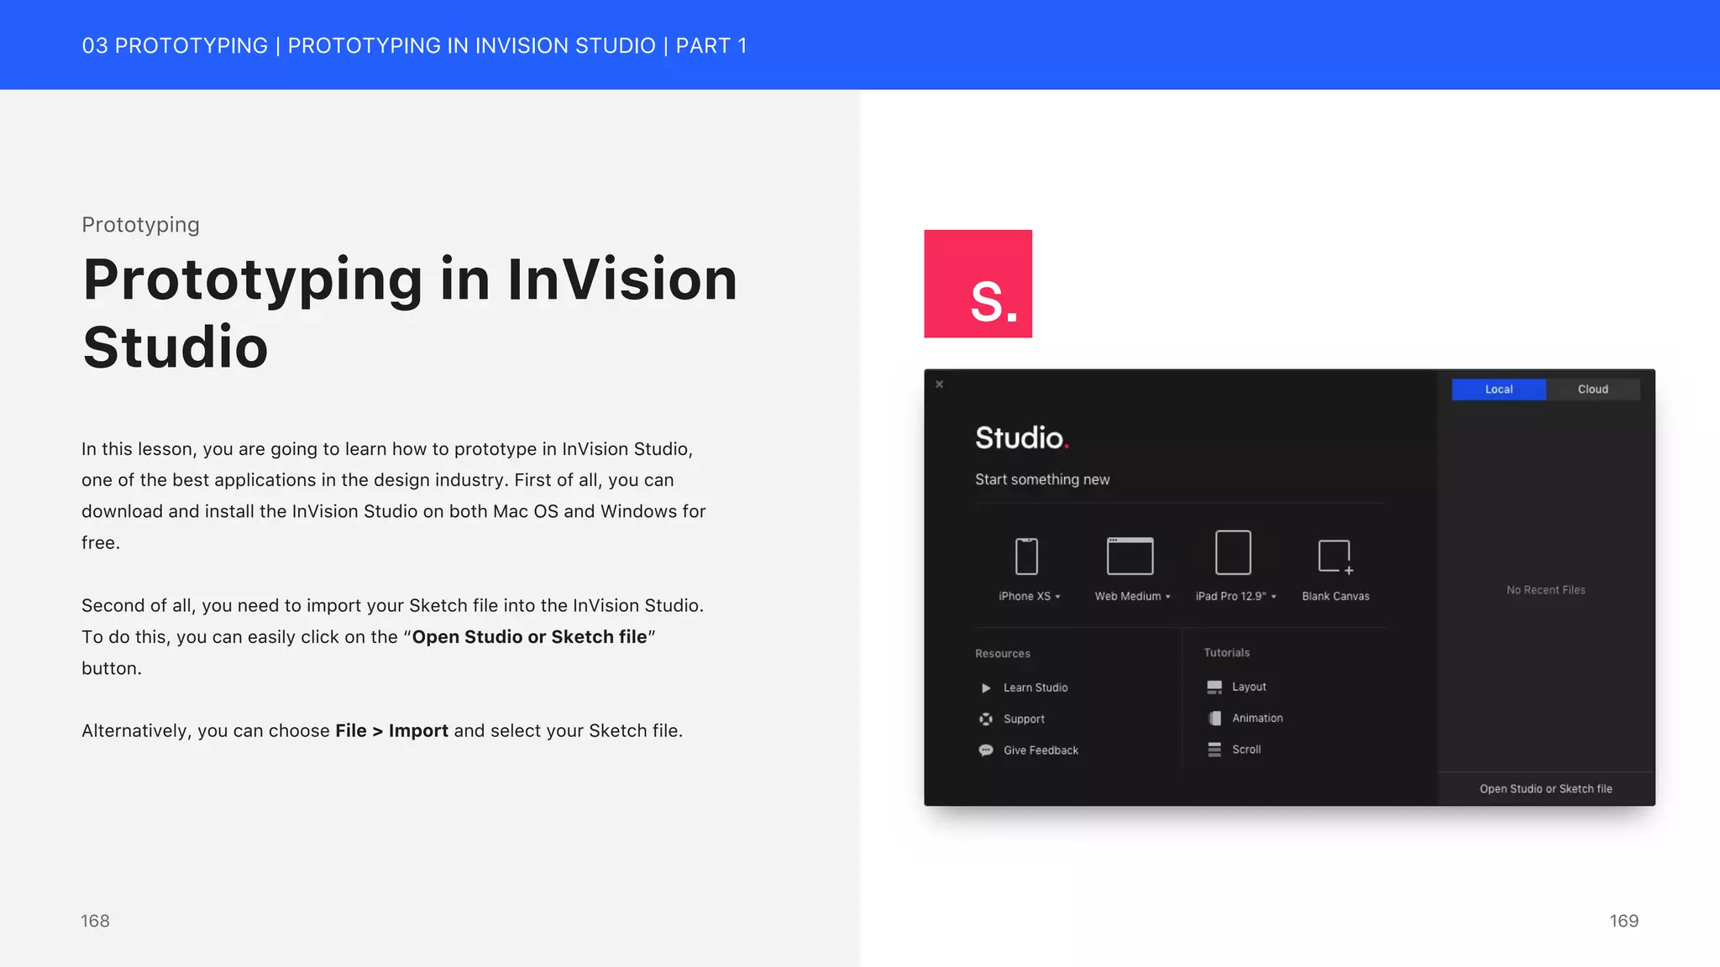Viewport: 1720px width, 967px height.
Task: Click the Scroll tutorial icon
Action: [x=1214, y=750]
